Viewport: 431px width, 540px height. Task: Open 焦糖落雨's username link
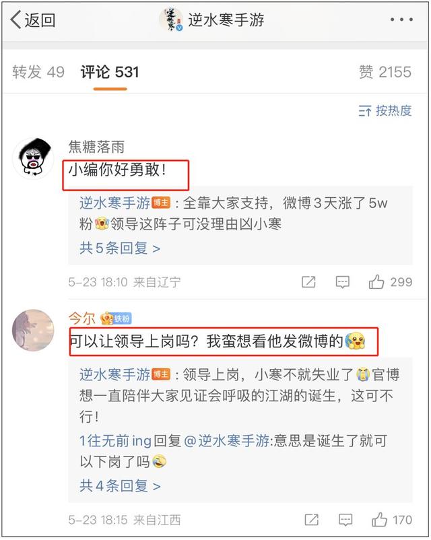[x=96, y=147]
